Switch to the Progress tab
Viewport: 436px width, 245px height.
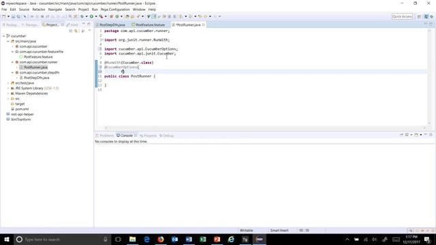149,135
